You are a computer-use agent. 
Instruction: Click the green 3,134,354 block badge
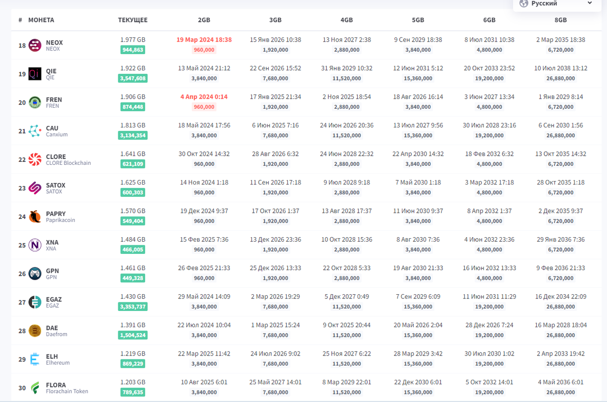click(x=133, y=136)
